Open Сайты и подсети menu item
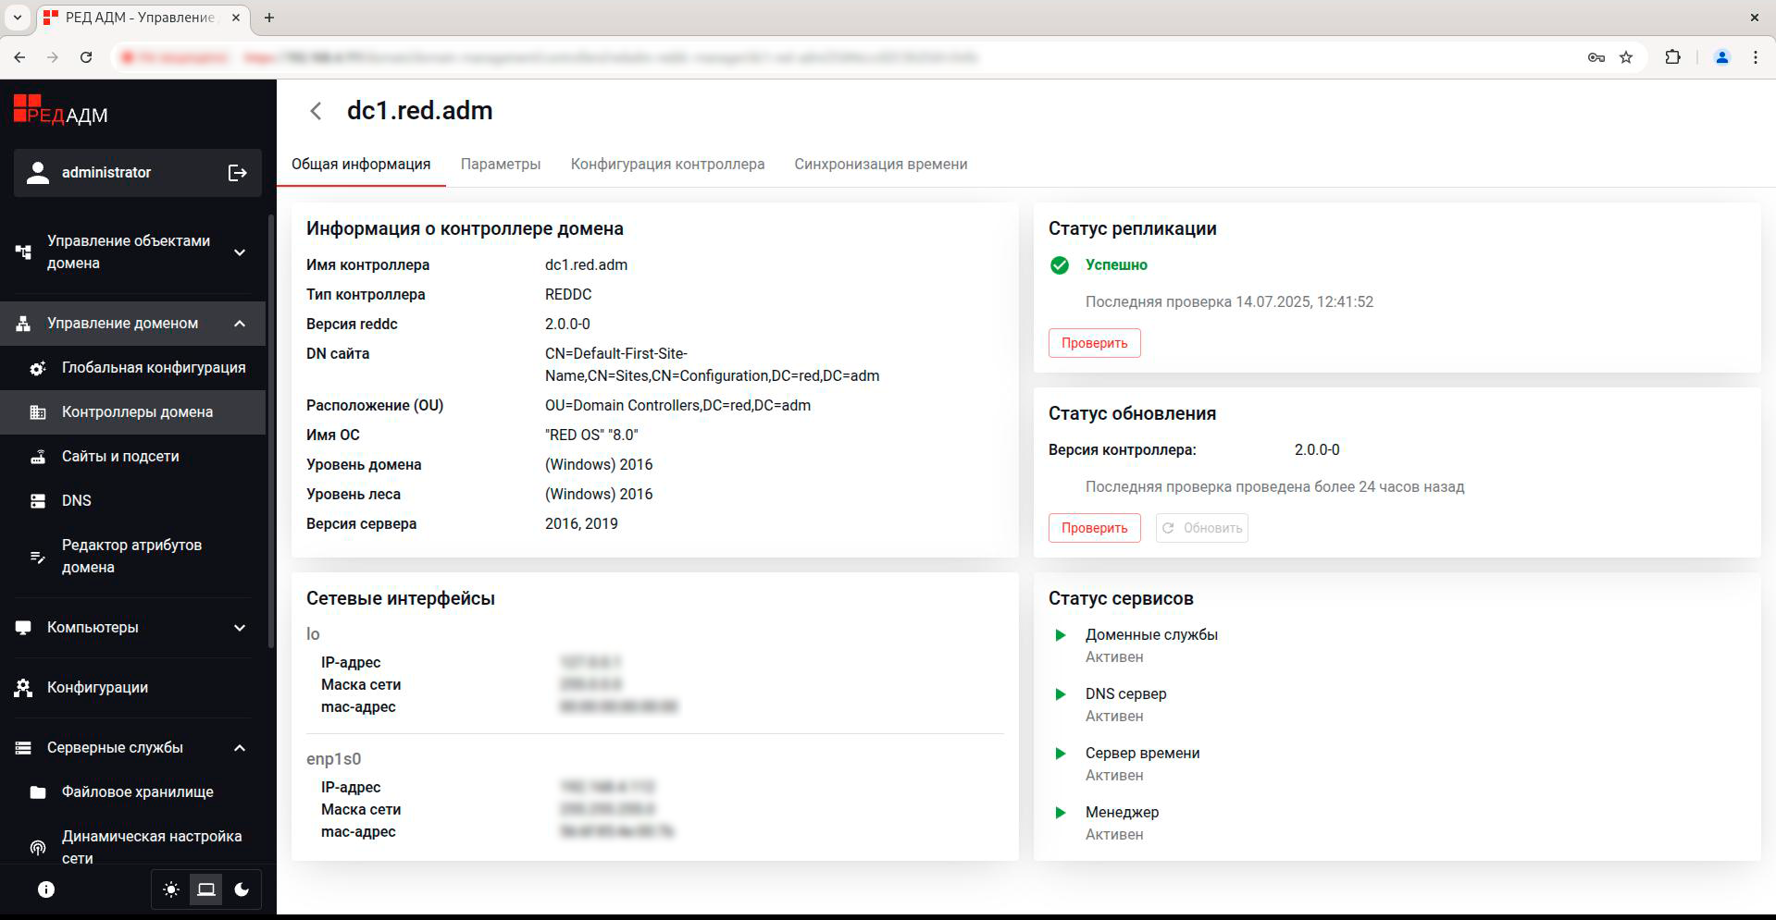 click(133, 457)
